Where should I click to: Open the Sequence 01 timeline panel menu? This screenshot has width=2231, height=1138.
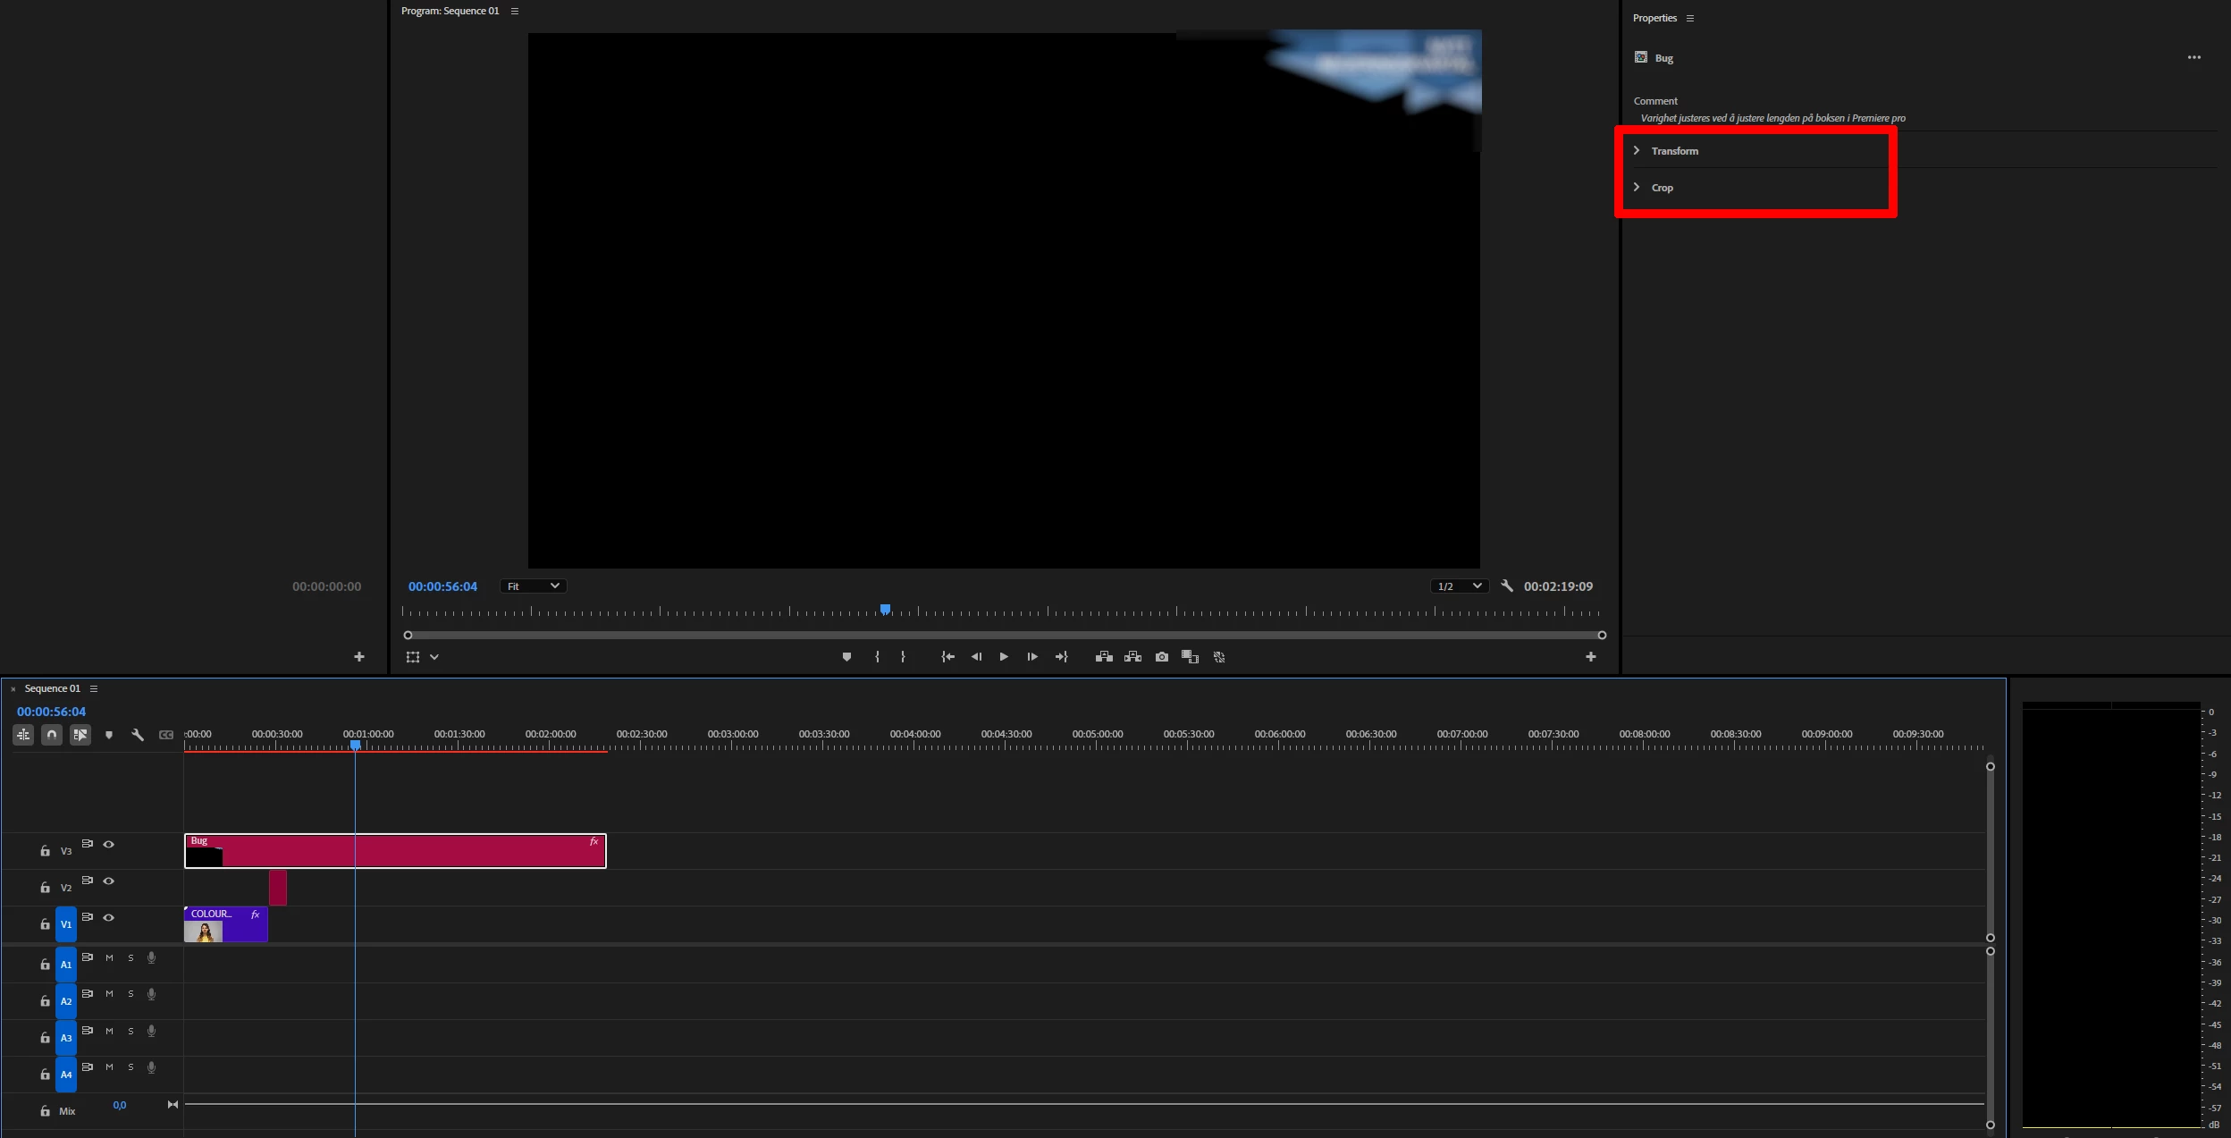click(x=94, y=688)
